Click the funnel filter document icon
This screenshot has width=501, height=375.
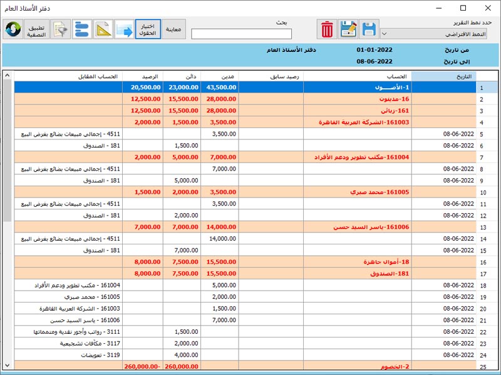(x=61, y=29)
